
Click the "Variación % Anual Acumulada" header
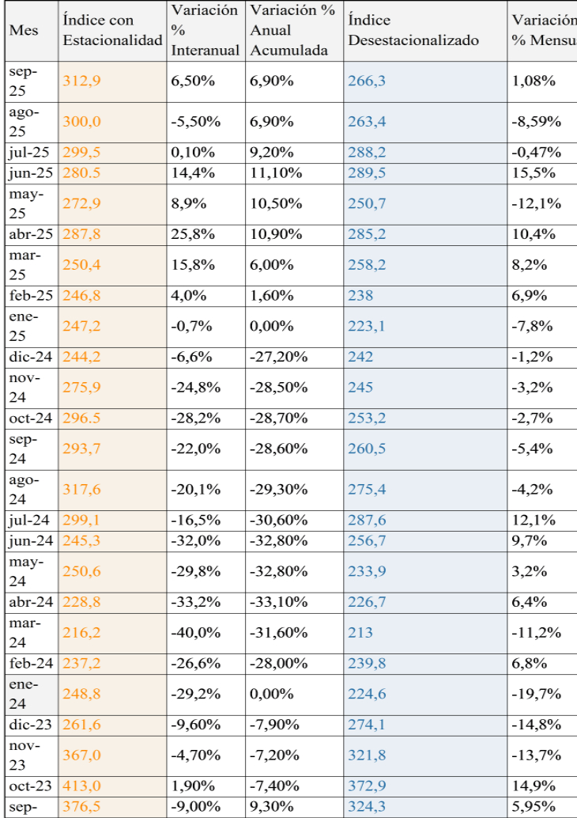(293, 31)
